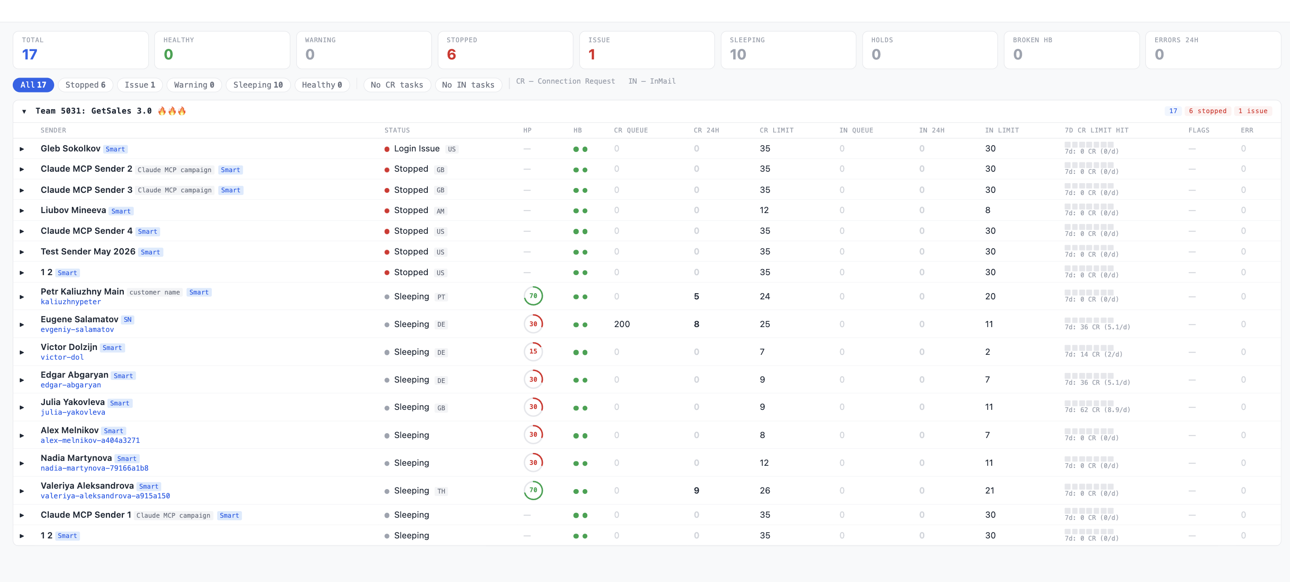Open the victor-dol profile link
Screen dimensions: 1290x582
tap(62, 357)
